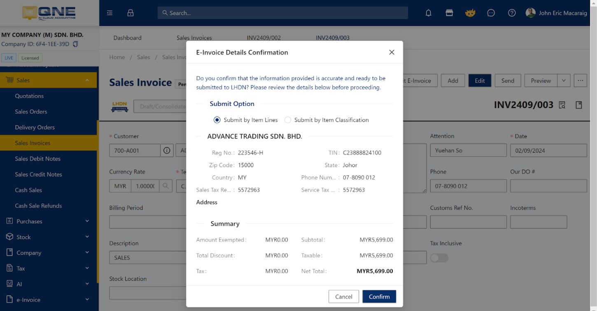Open the chat feedback icon

coord(491,13)
